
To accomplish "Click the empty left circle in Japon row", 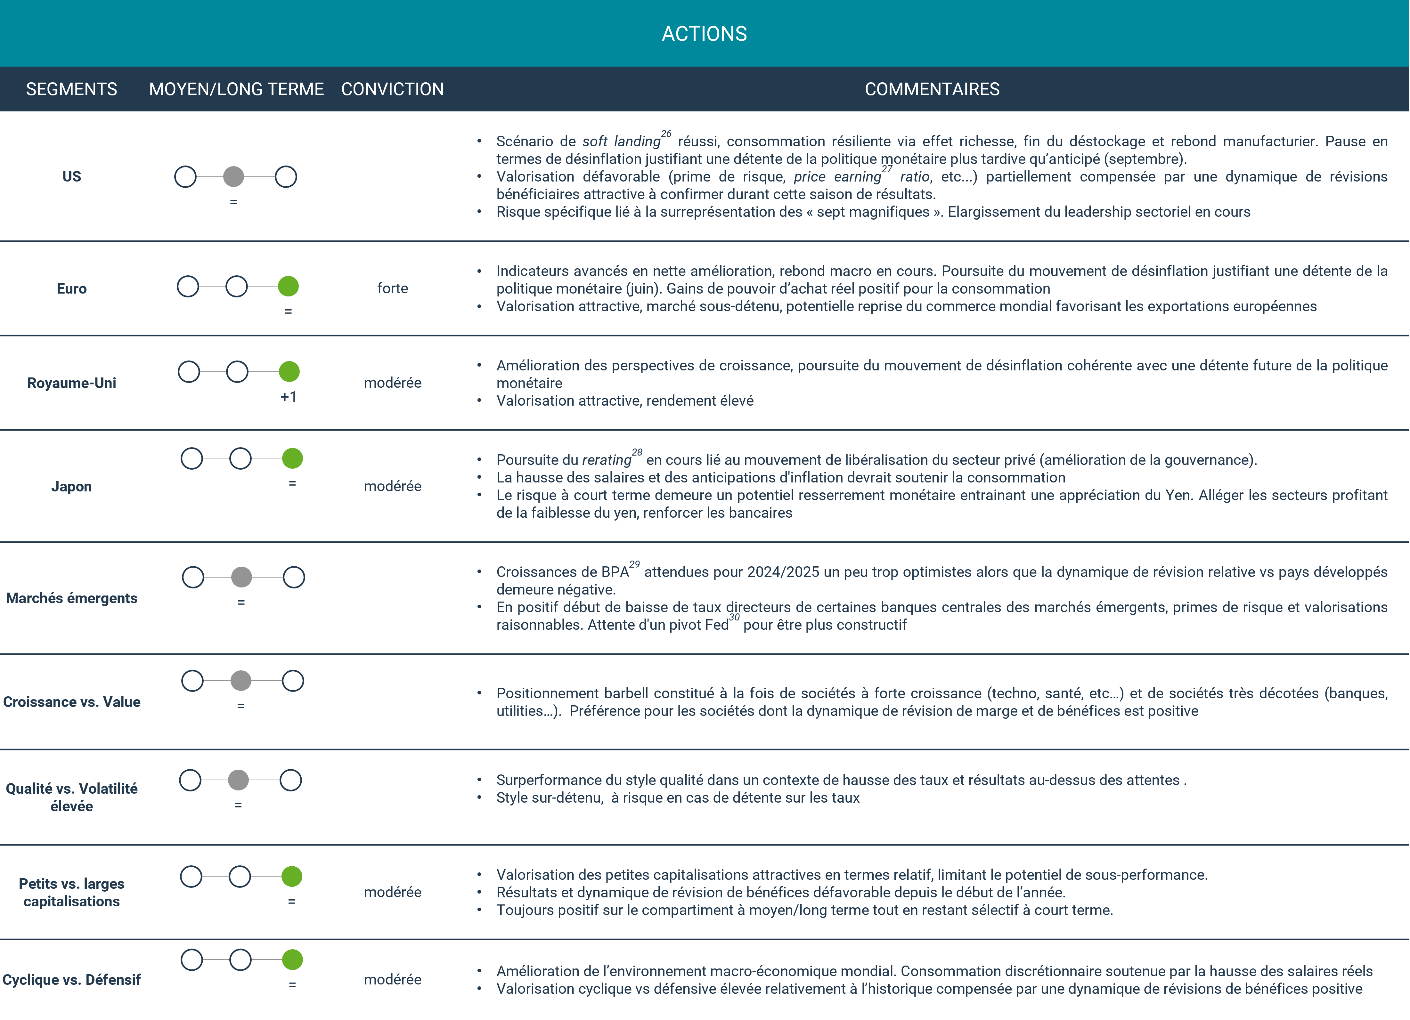I will pos(192,459).
